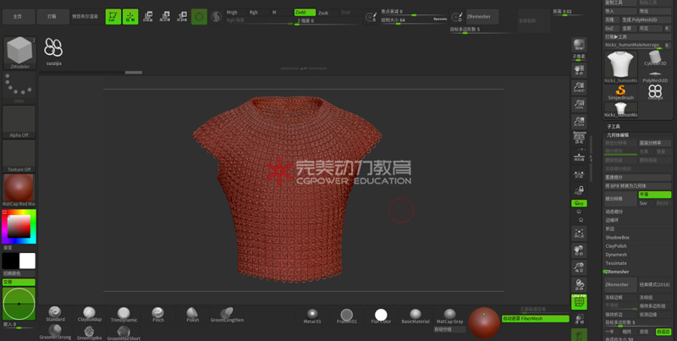Pick a color in the color picker square
The image size is (677, 341).
point(17,226)
